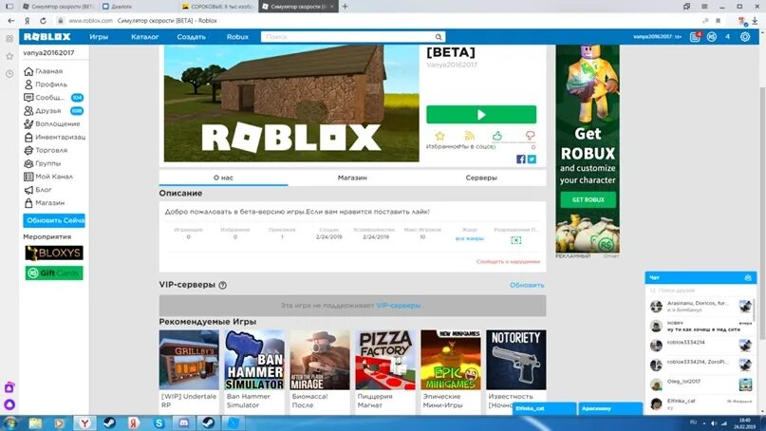Open Торговля in the sidebar

[46, 151]
